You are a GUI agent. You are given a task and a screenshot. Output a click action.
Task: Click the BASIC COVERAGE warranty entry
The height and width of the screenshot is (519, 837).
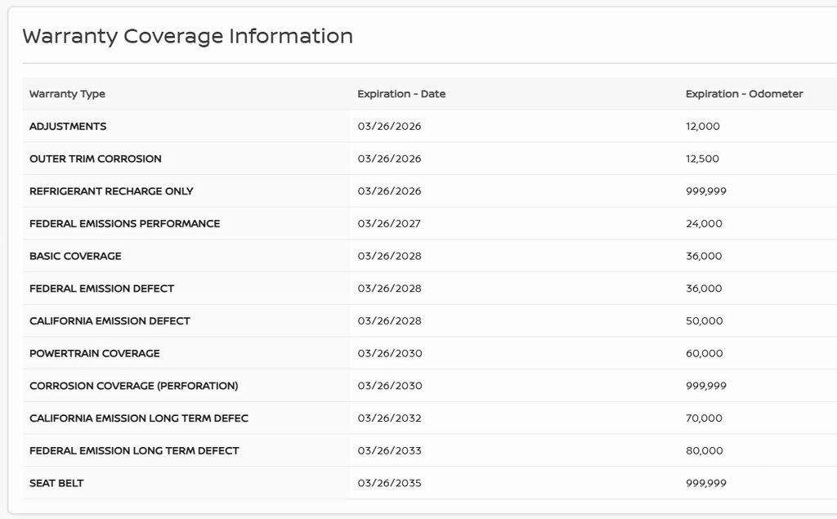click(x=75, y=256)
